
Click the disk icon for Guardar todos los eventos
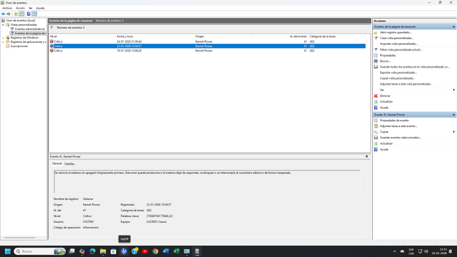click(376, 66)
